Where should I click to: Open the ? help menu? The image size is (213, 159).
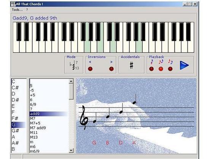pyautogui.click(x=27, y=10)
